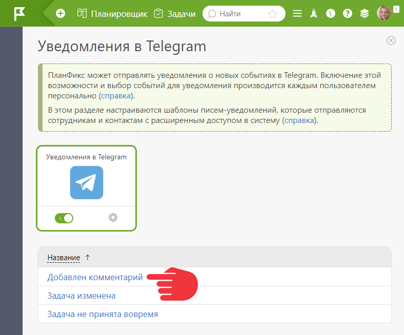Open the Добавлен комментарий template
This screenshot has height=335, width=404.
pyautogui.click(x=95, y=277)
